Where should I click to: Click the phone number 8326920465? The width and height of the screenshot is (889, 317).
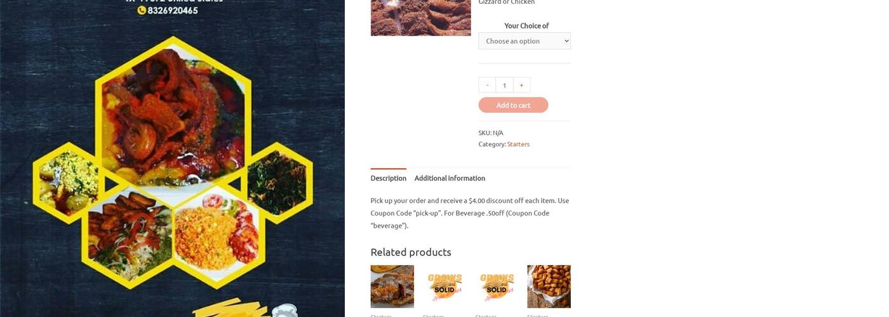173,10
